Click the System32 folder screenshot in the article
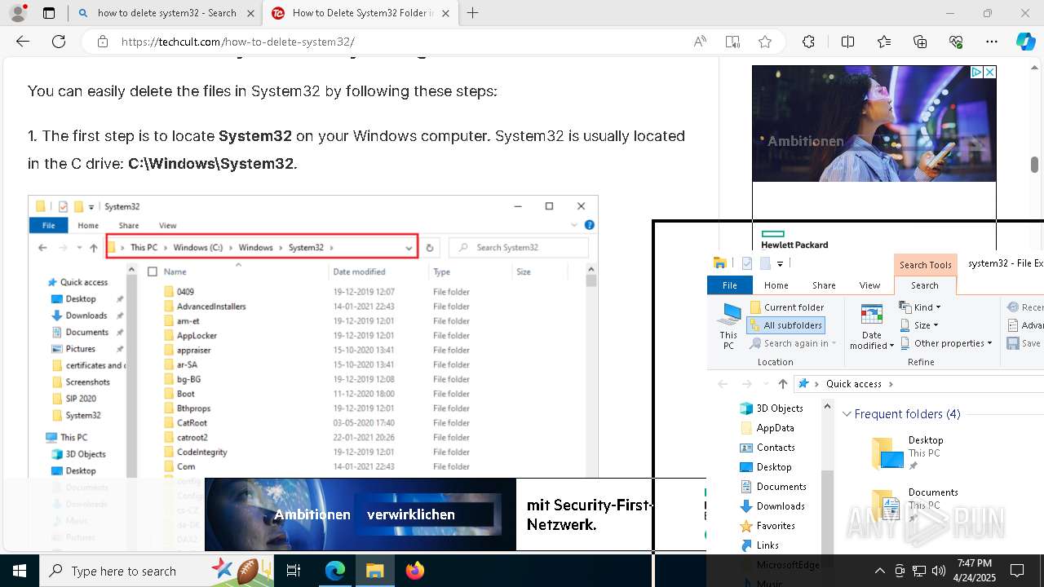Viewport: 1044px width, 587px height. [313, 336]
